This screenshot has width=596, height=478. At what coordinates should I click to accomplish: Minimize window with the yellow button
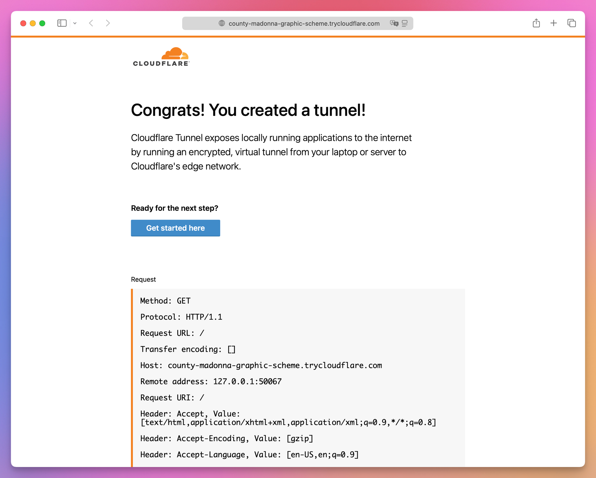[33, 23]
